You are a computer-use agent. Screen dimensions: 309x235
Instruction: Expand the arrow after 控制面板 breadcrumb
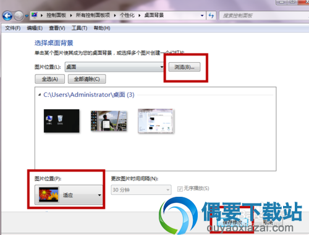point(71,15)
